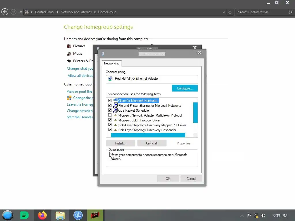Expand chevron after Control Panel breadcrumb
This screenshot has height=221, width=295.
57,12
